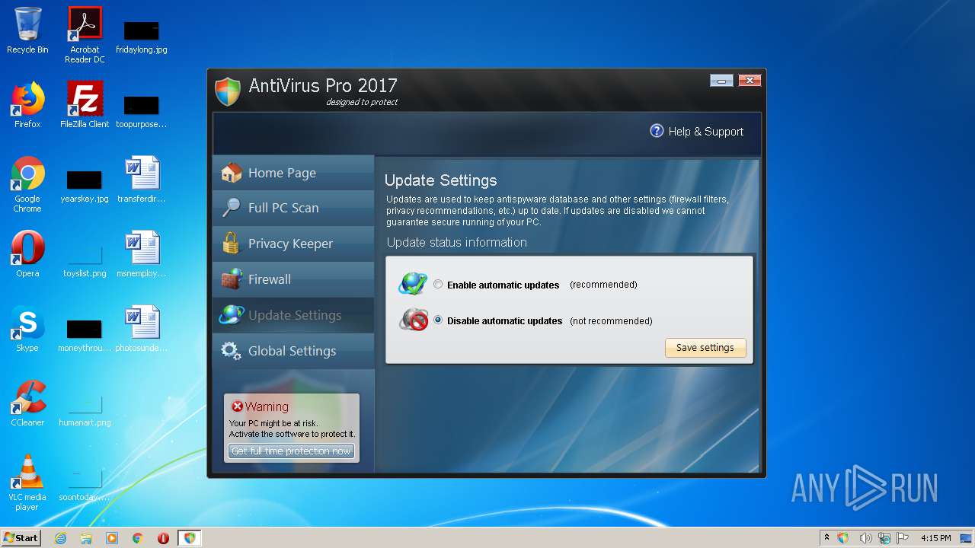Open Internet Explorer from taskbar
The image size is (975, 548).
pyautogui.click(x=60, y=538)
